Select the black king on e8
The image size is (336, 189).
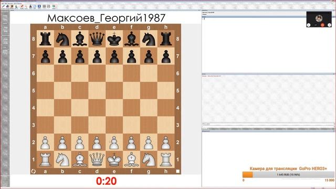click(114, 39)
